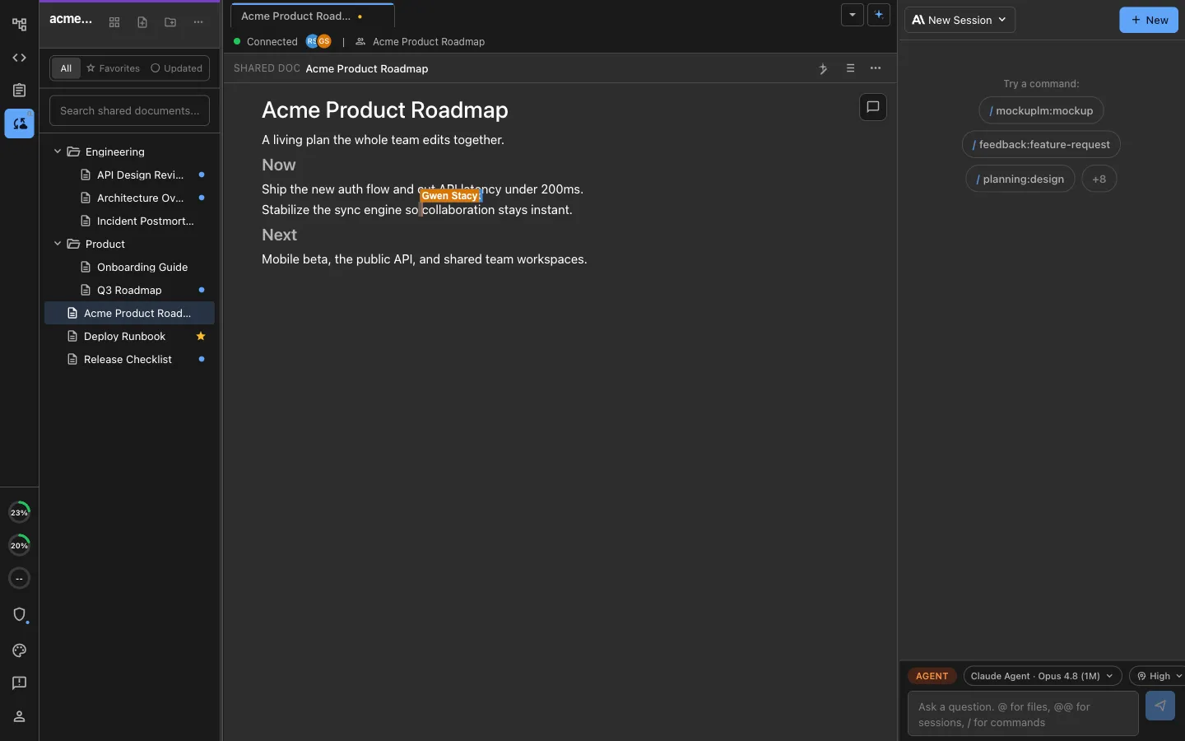Select the All filter
The image size is (1185, 741).
[66, 68]
